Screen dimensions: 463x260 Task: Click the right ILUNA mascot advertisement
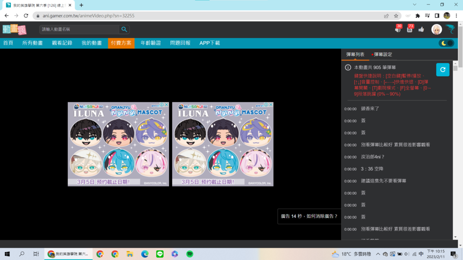[x=222, y=144]
